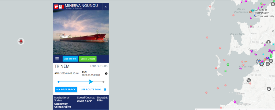Click the gray person marker near Moaña
Viewport: 275px width, 110px height.
tap(269, 42)
